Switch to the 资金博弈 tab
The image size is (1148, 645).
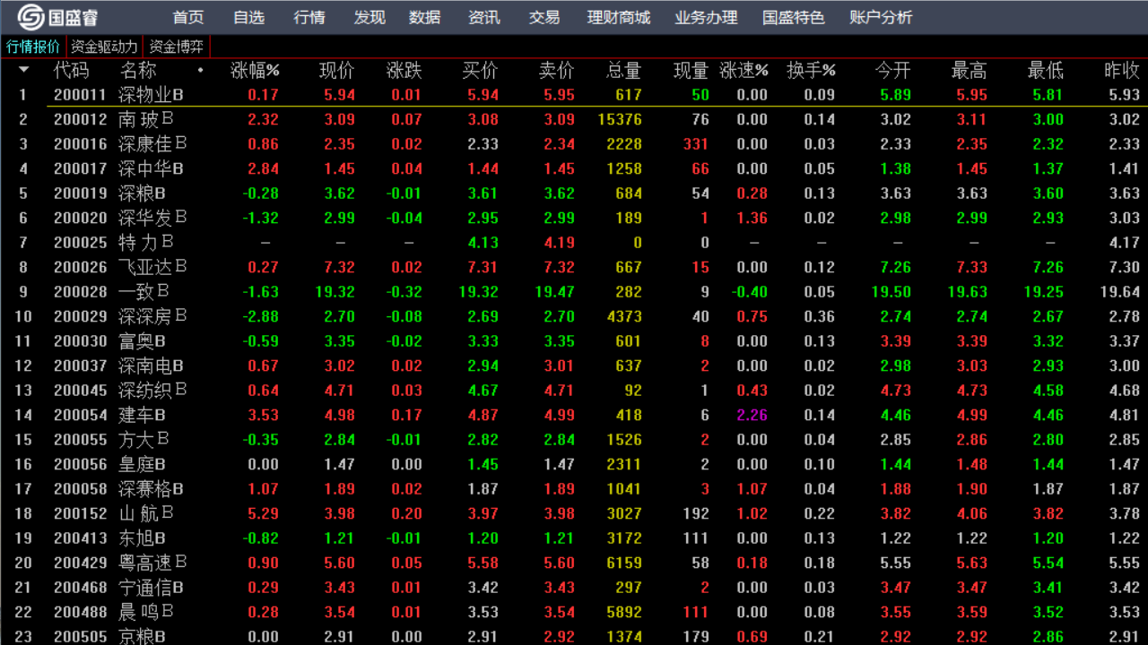pos(177,46)
